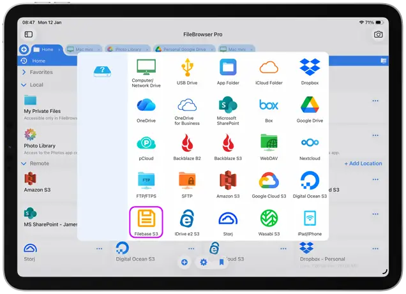Select App Folder location
This screenshot has width=406, height=294.
228,72
